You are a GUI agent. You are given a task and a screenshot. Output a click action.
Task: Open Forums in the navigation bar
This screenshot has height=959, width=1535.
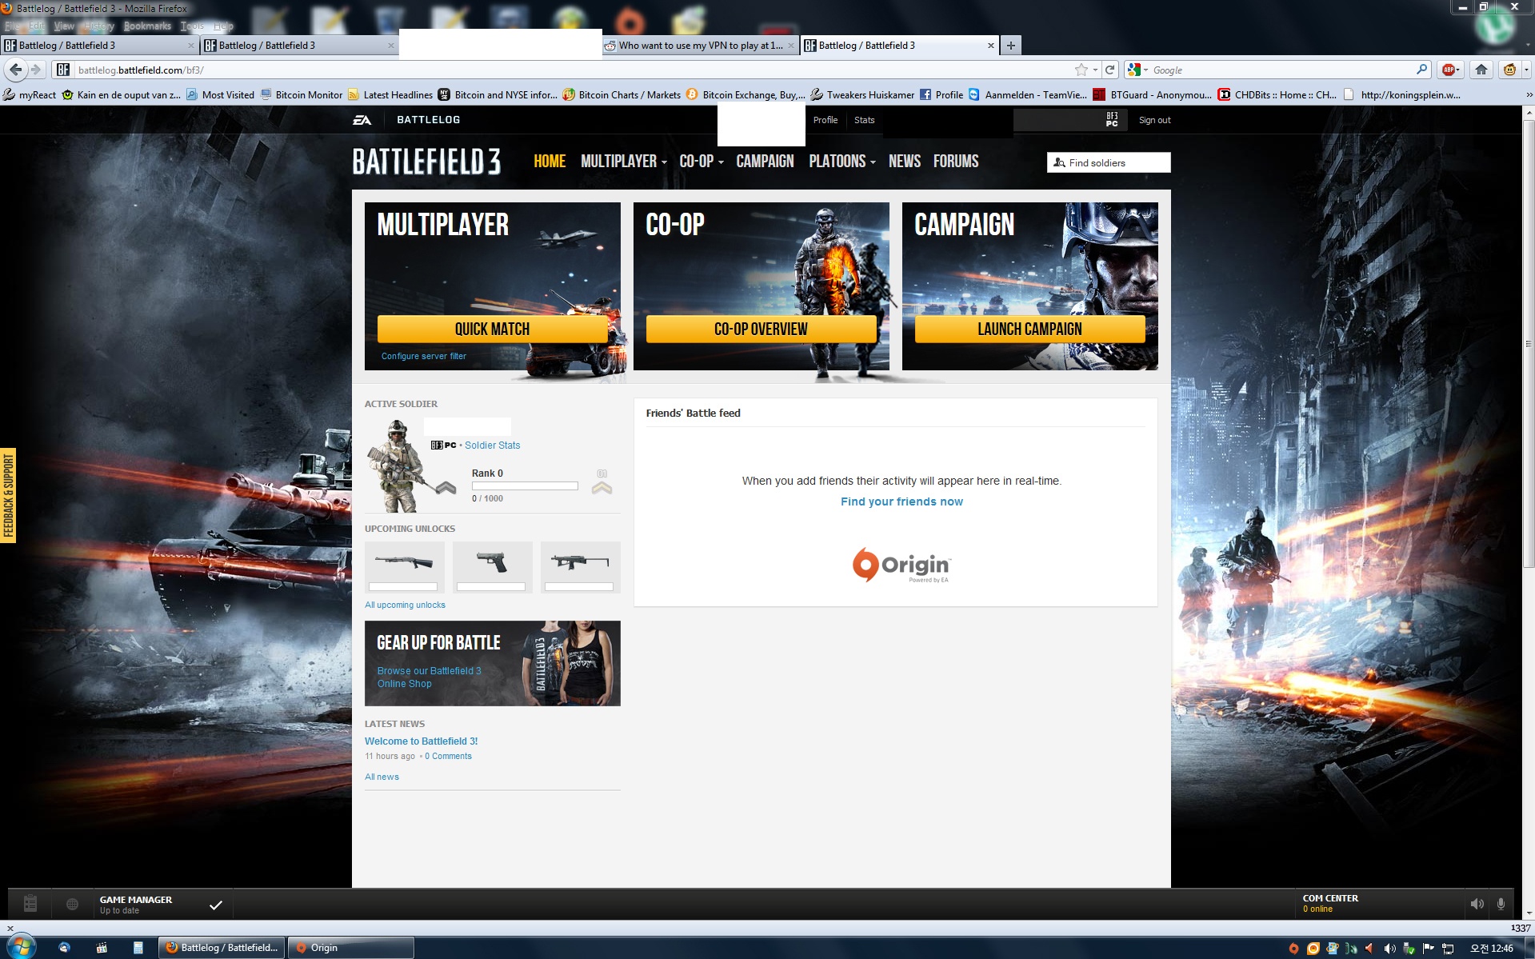956,162
